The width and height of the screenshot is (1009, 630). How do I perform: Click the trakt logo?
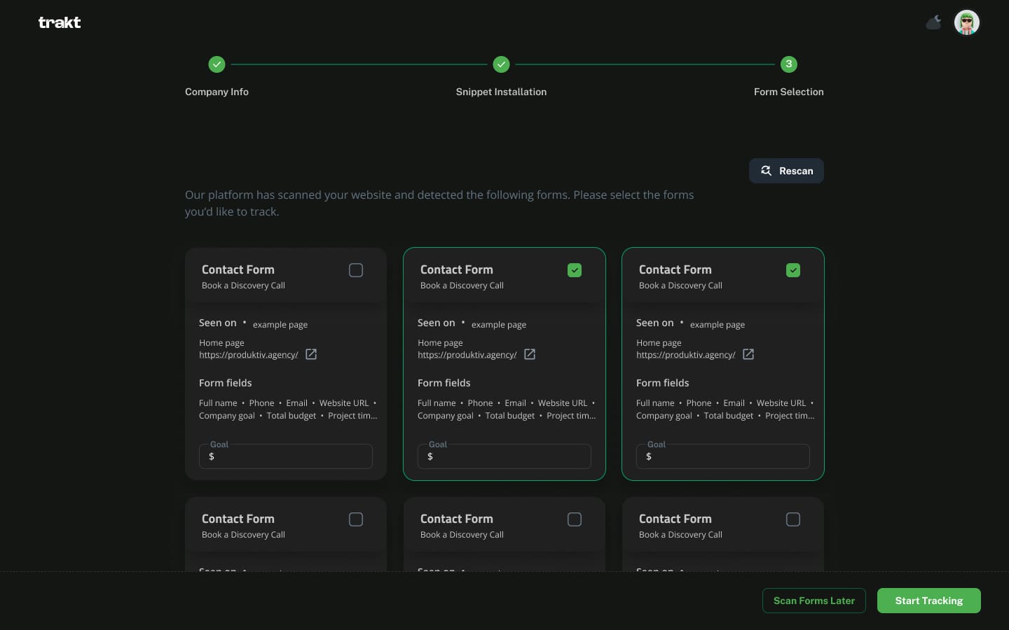click(x=60, y=22)
